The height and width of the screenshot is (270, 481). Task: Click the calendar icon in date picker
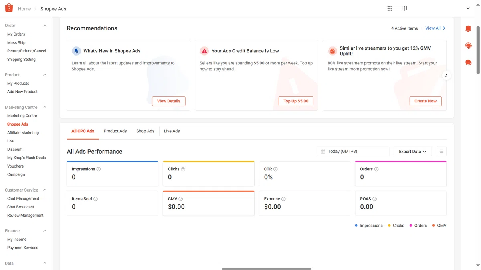pyautogui.click(x=323, y=152)
